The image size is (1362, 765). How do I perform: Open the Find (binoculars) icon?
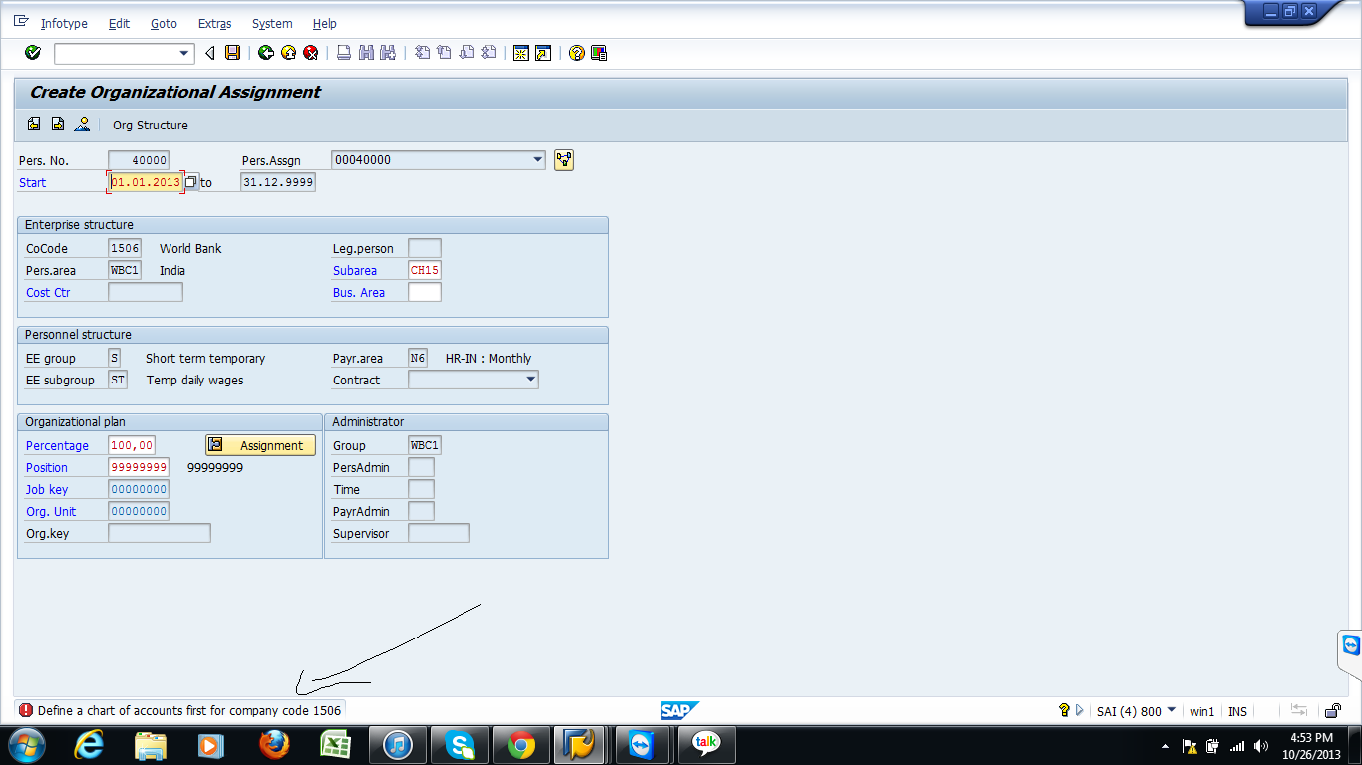(x=363, y=53)
